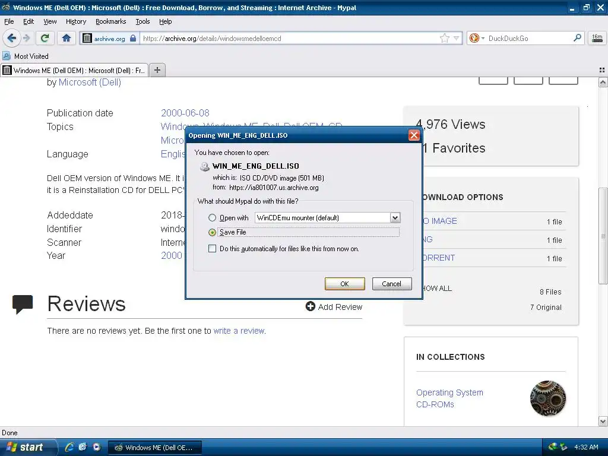This screenshot has width=608, height=456.
Task: Click the page scrollbar down arrow
Action: (603, 421)
